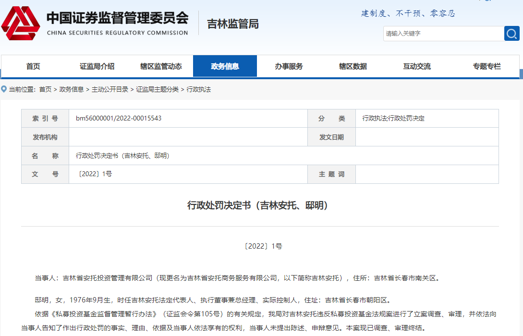Open the 证监局介绍 menu item
523x336 pixels.
[x=97, y=67]
